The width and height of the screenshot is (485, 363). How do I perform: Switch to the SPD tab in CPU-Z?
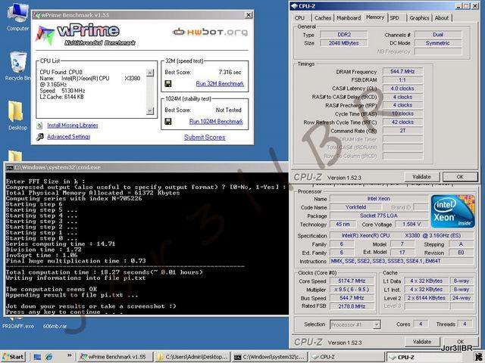click(x=394, y=18)
